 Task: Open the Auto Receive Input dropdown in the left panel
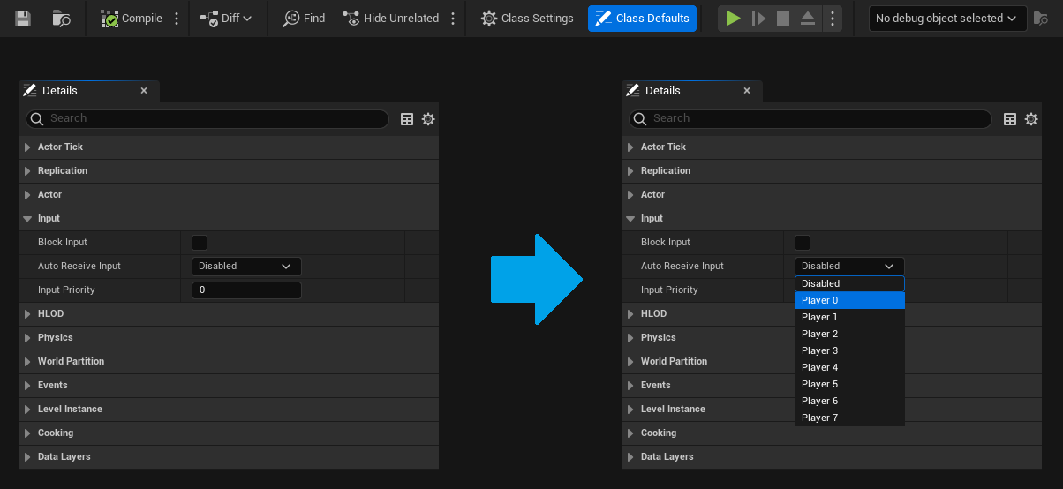pyautogui.click(x=246, y=266)
